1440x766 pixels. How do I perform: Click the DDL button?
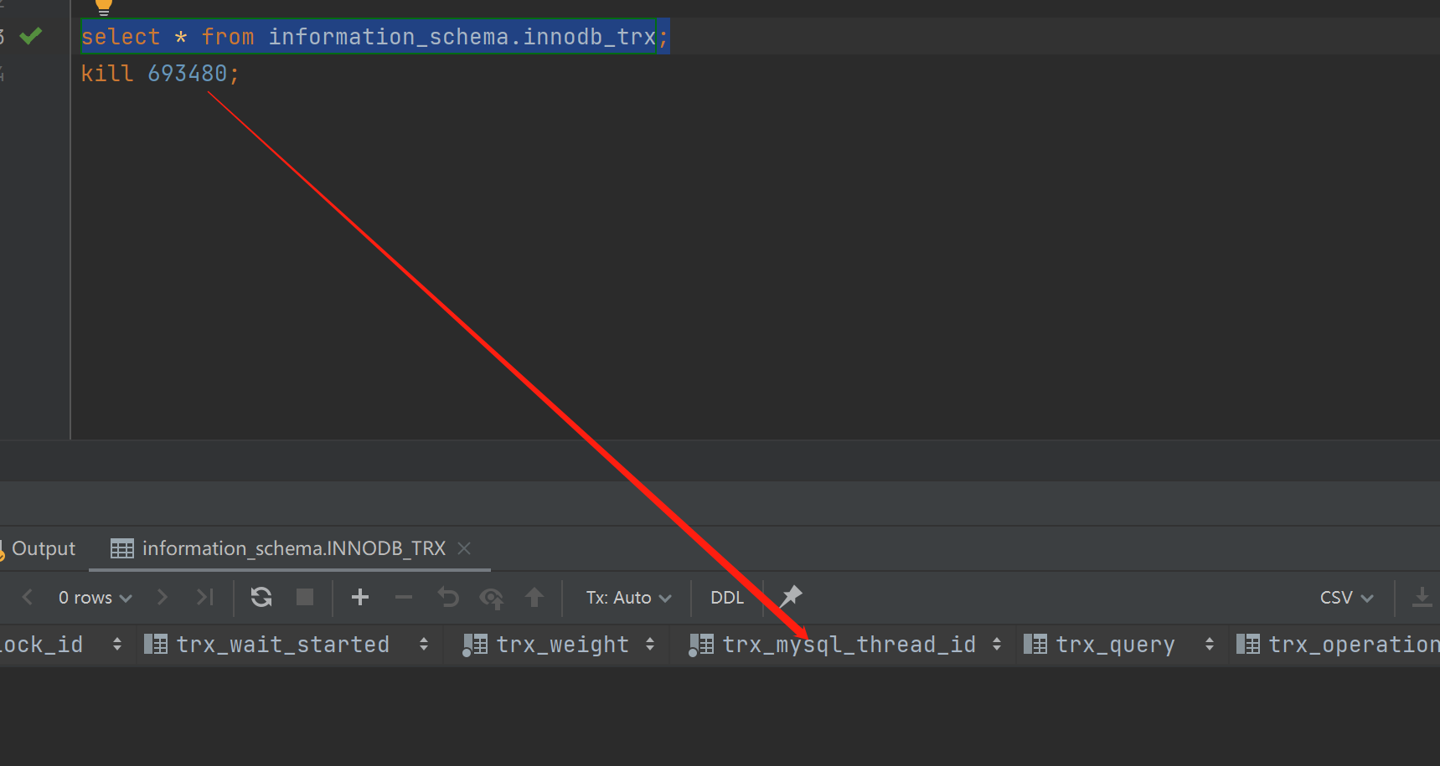pyautogui.click(x=727, y=598)
